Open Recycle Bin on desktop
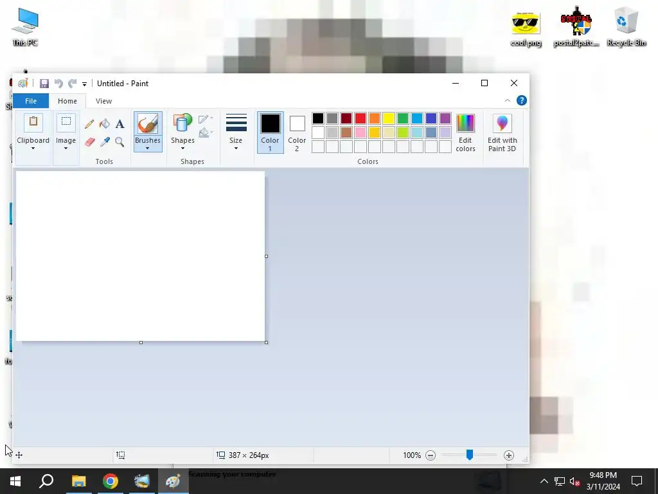Viewport: 658px width, 494px height. tap(626, 27)
